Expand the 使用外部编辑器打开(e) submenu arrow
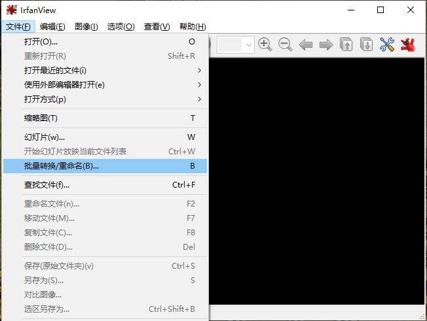This screenshot has width=427, height=321. pyautogui.click(x=199, y=85)
